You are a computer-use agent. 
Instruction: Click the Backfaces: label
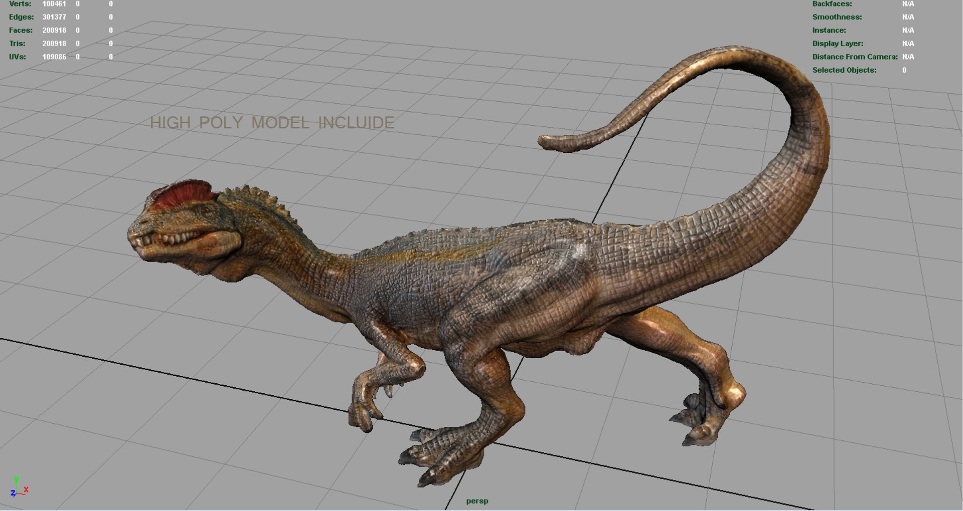(832, 4)
